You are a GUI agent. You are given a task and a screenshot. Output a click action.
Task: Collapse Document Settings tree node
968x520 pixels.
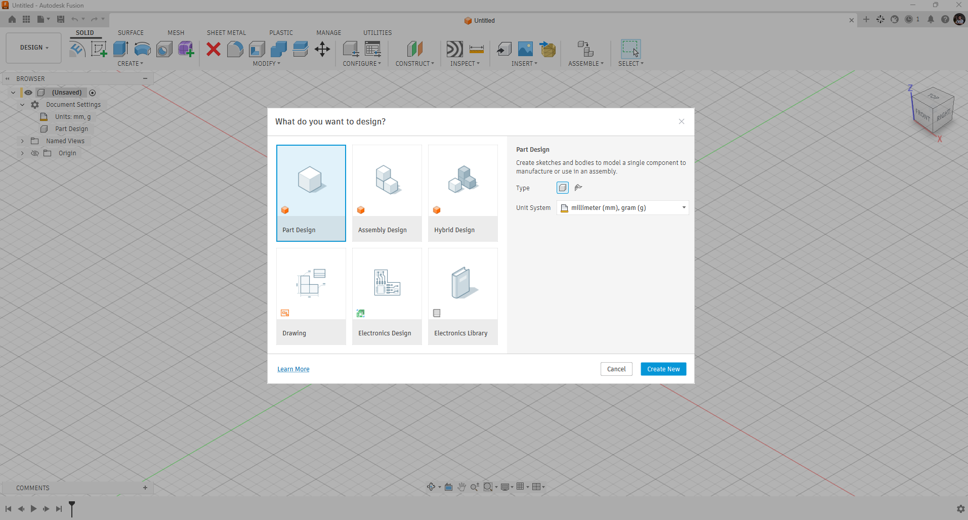pyautogui.click(x=22, y=105)
